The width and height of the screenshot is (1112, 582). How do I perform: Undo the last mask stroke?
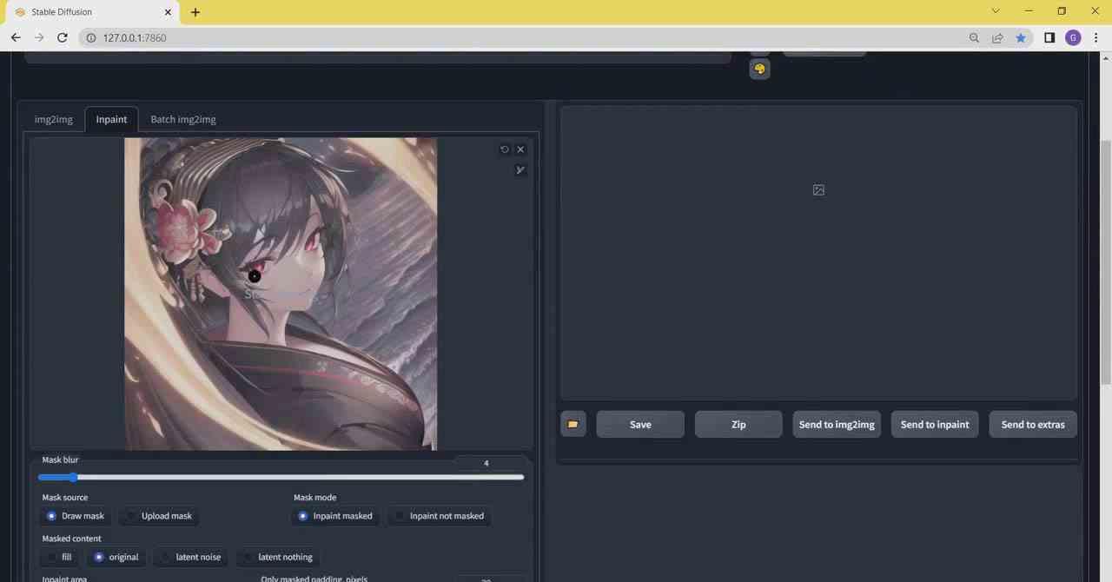505,149
